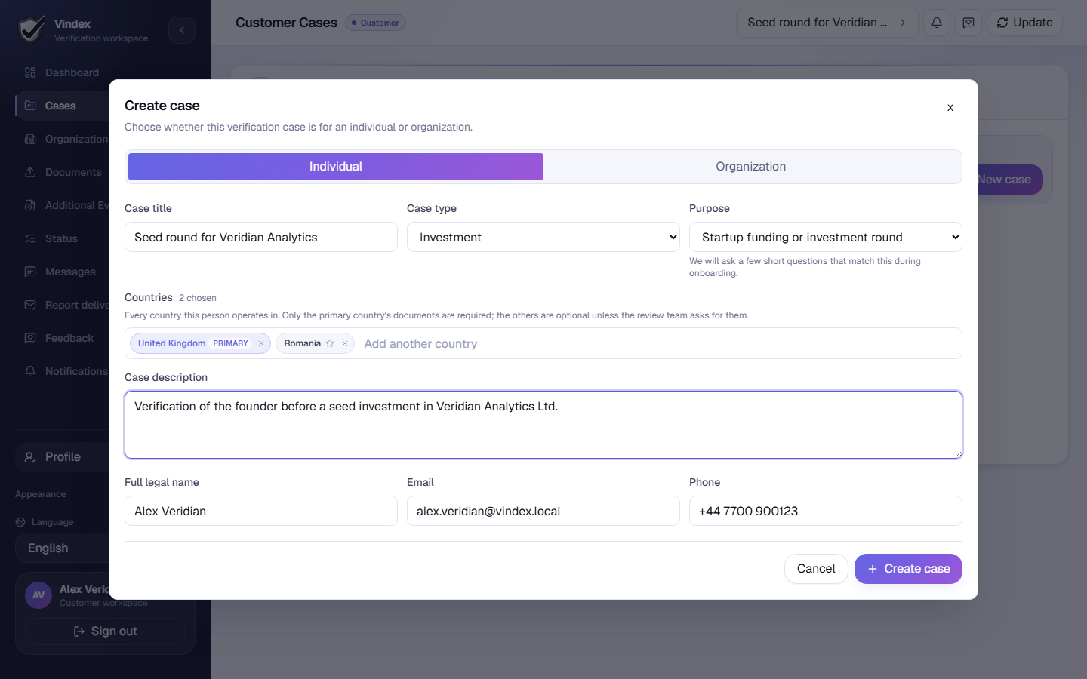The image size is (1087, 679).
Task: Collapse sidebar with the chevron button
Action: pyautogui.click(x=182, y=30)
